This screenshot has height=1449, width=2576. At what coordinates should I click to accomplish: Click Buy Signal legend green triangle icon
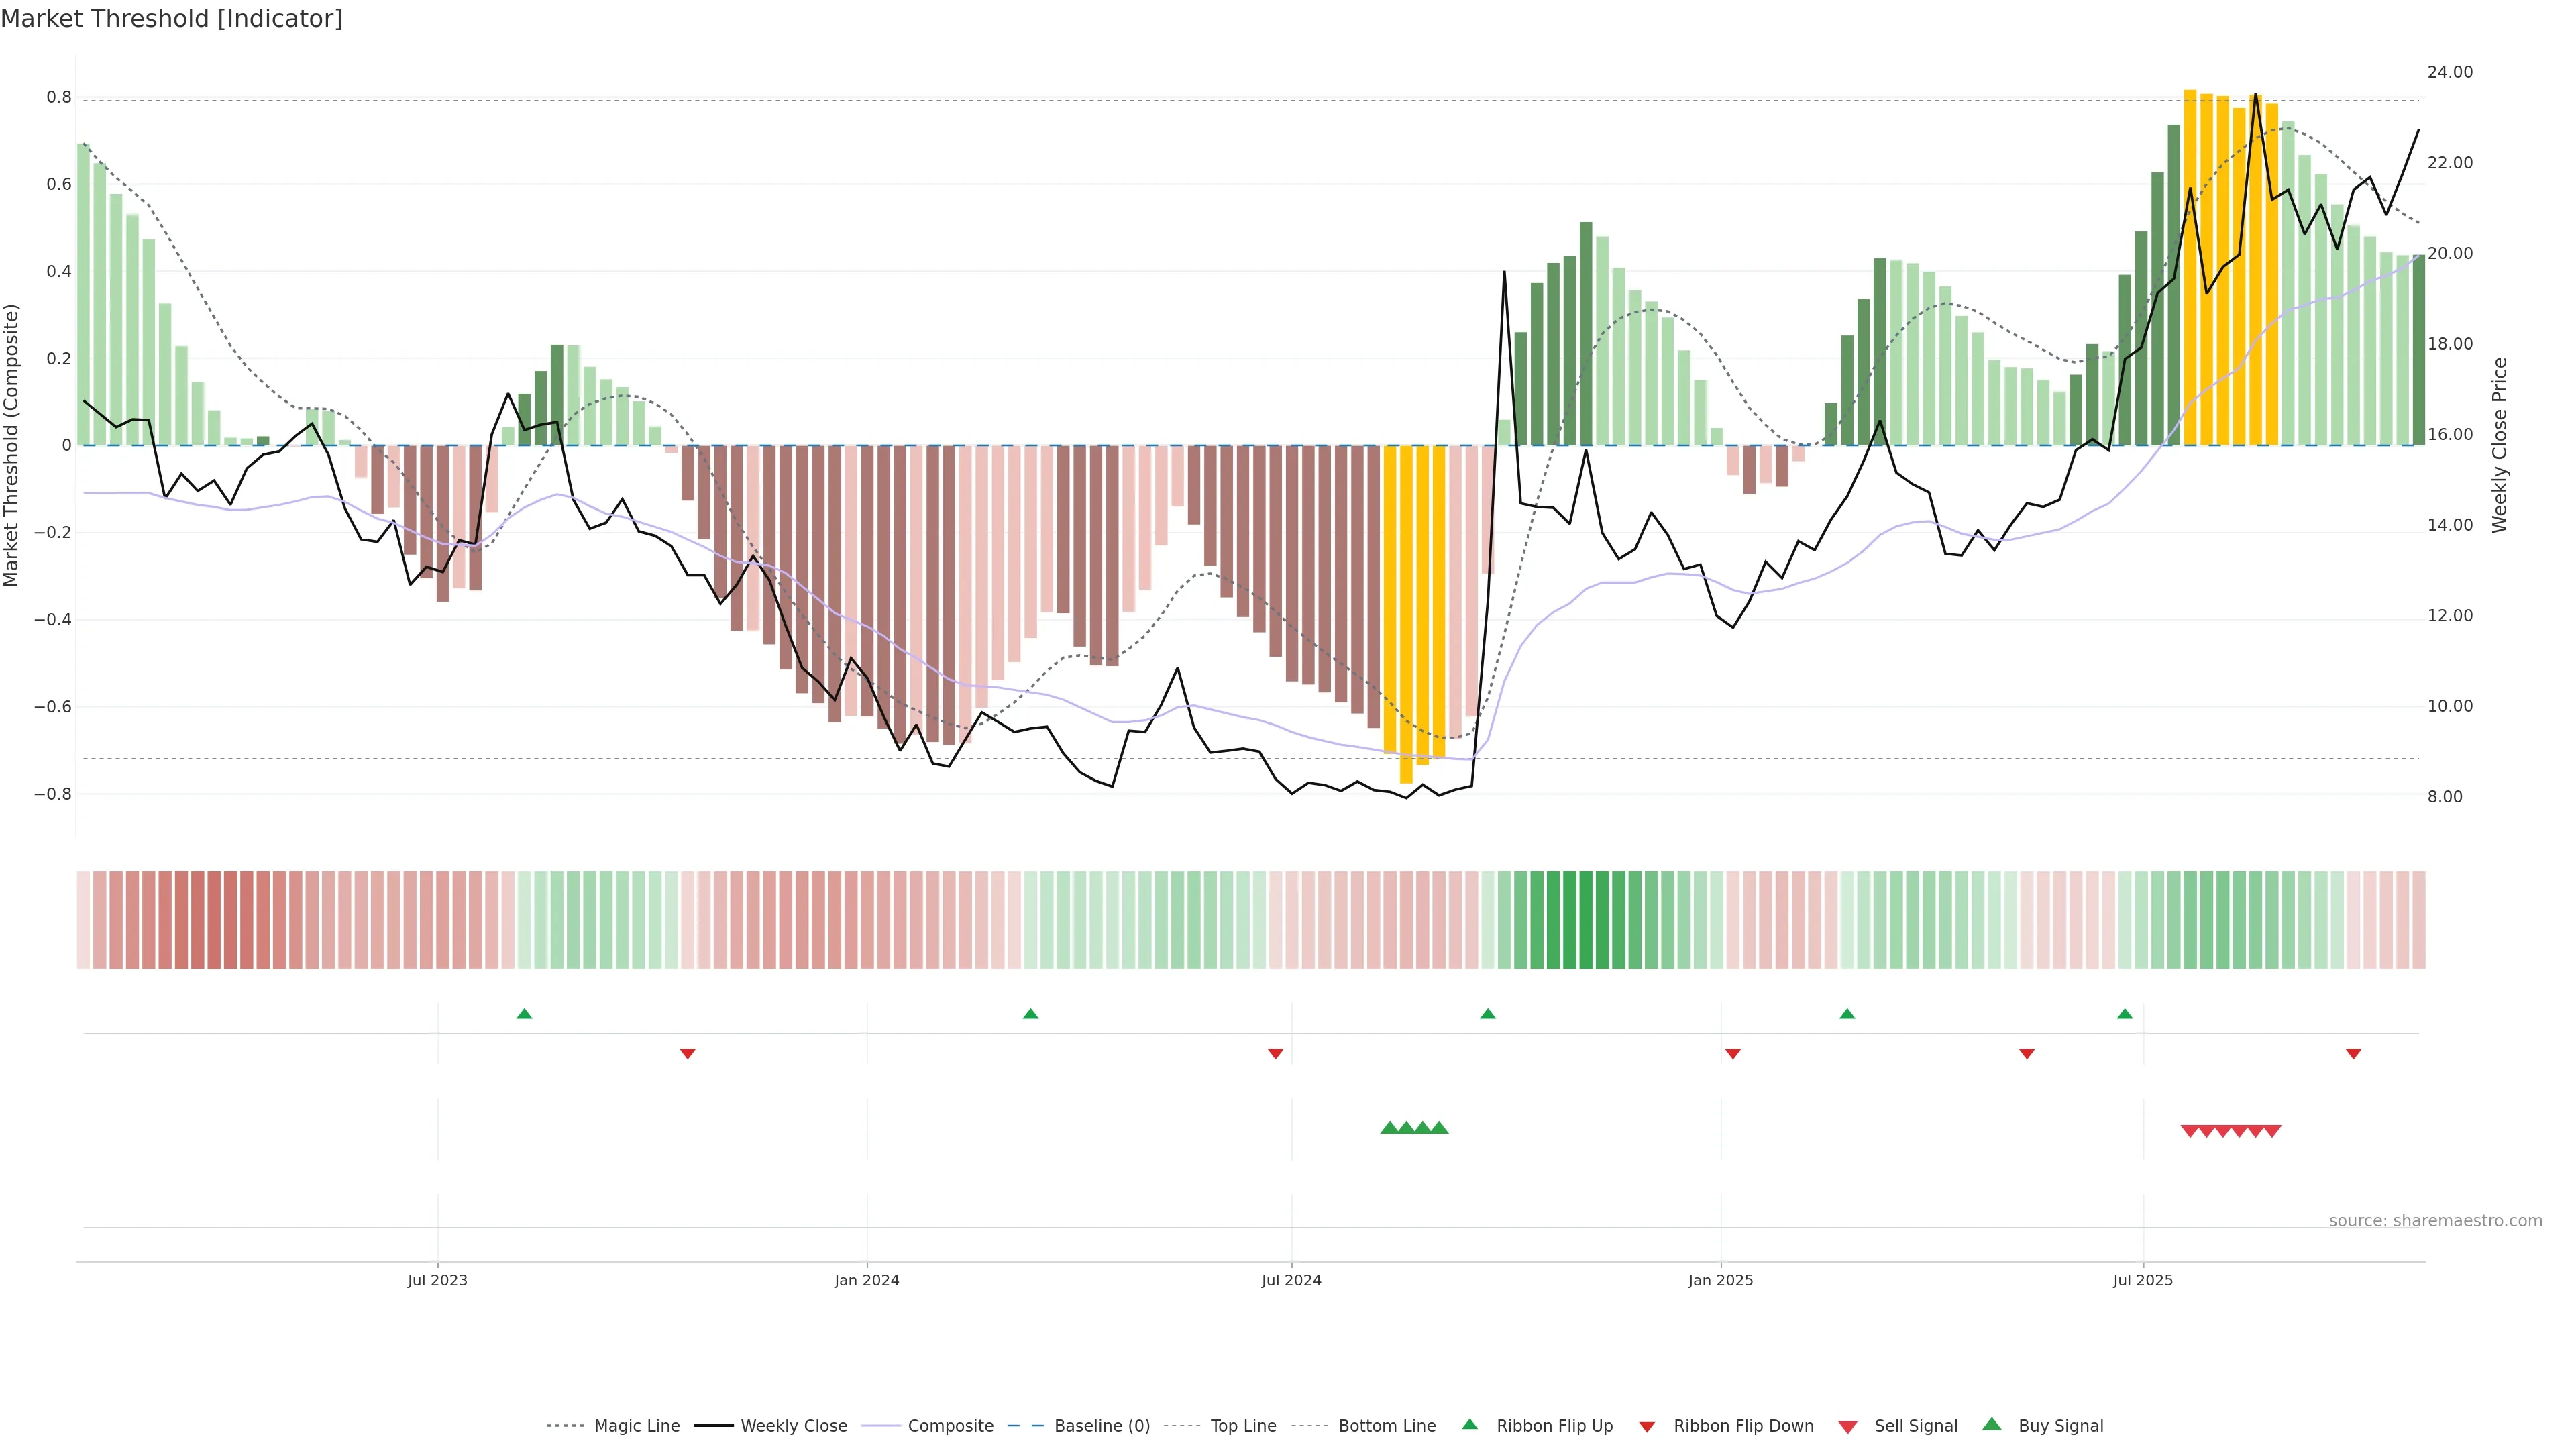coord(1991,1424)
